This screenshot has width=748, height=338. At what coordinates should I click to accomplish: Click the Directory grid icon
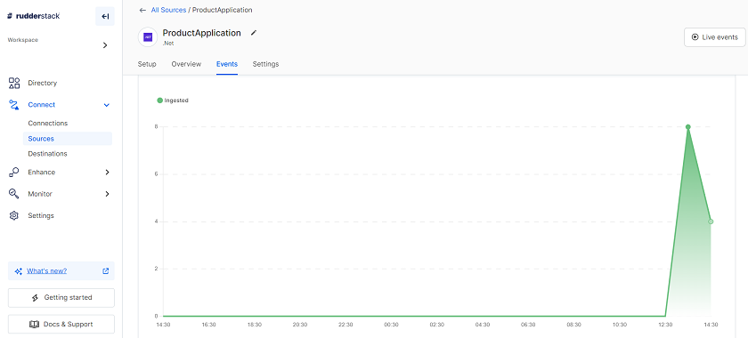tap(14, 83)
